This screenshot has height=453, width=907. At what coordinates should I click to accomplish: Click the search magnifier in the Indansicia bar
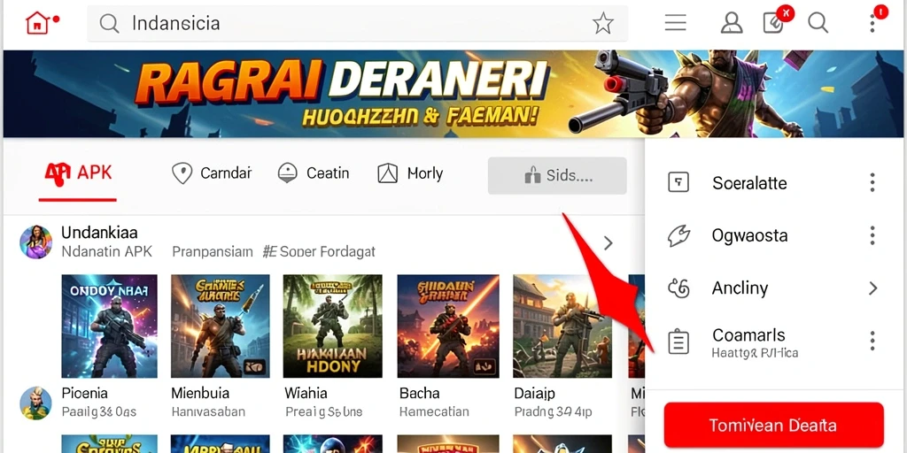point(109,23)
